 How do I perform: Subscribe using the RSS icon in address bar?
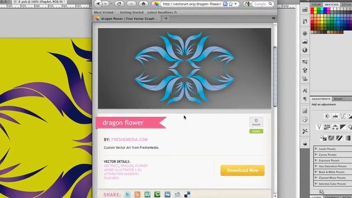[x=225, y=4]
